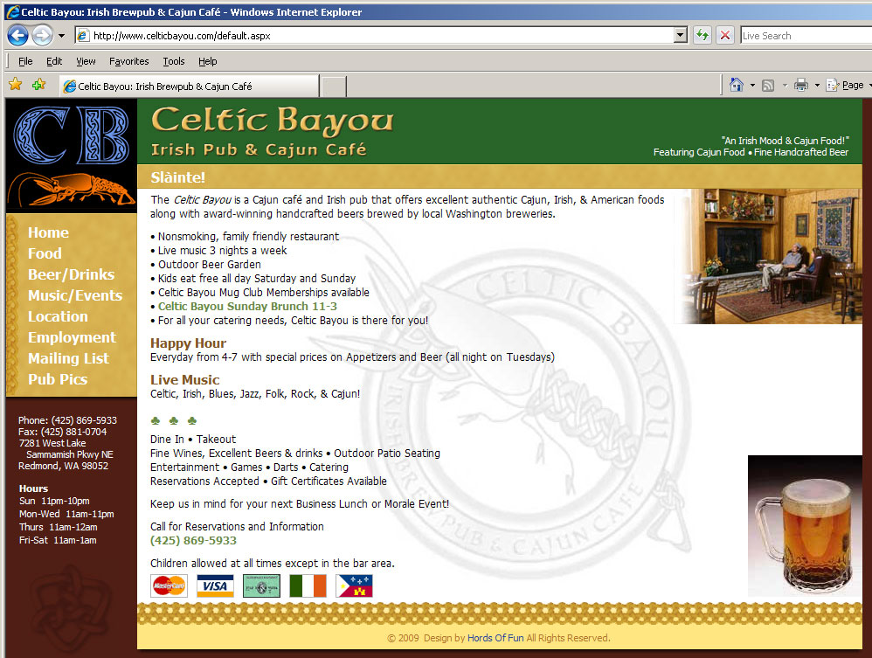Open the Beer/Drinks page link
Image resolution: width=872 pixels, height=658 pixels.
point(71,274)
